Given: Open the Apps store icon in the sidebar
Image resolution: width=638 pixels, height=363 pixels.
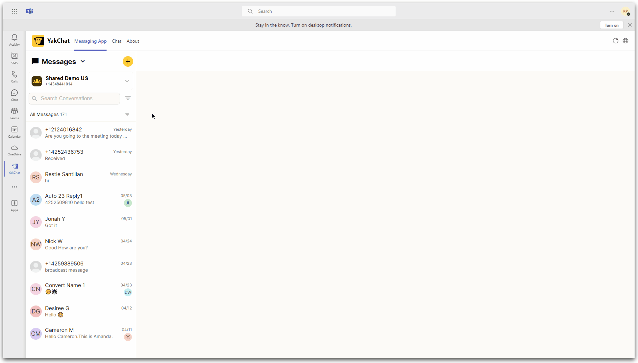Looking at the screenshot, I should coord(14,206).
